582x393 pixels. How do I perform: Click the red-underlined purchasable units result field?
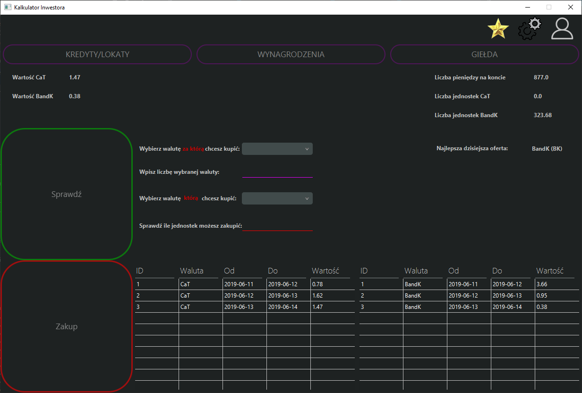[277, 225]
